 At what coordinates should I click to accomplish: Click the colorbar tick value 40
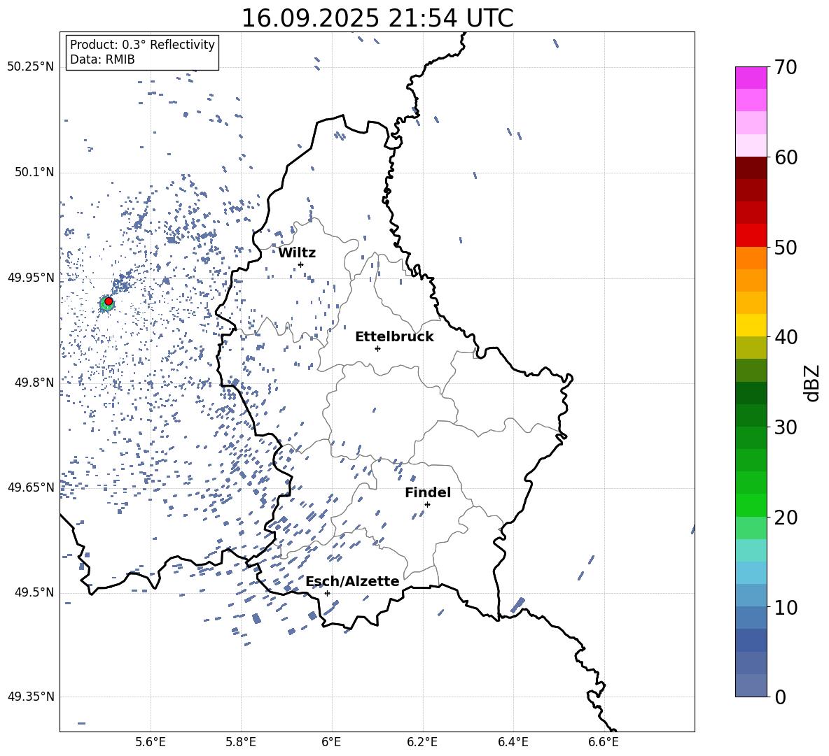[785, 337]
